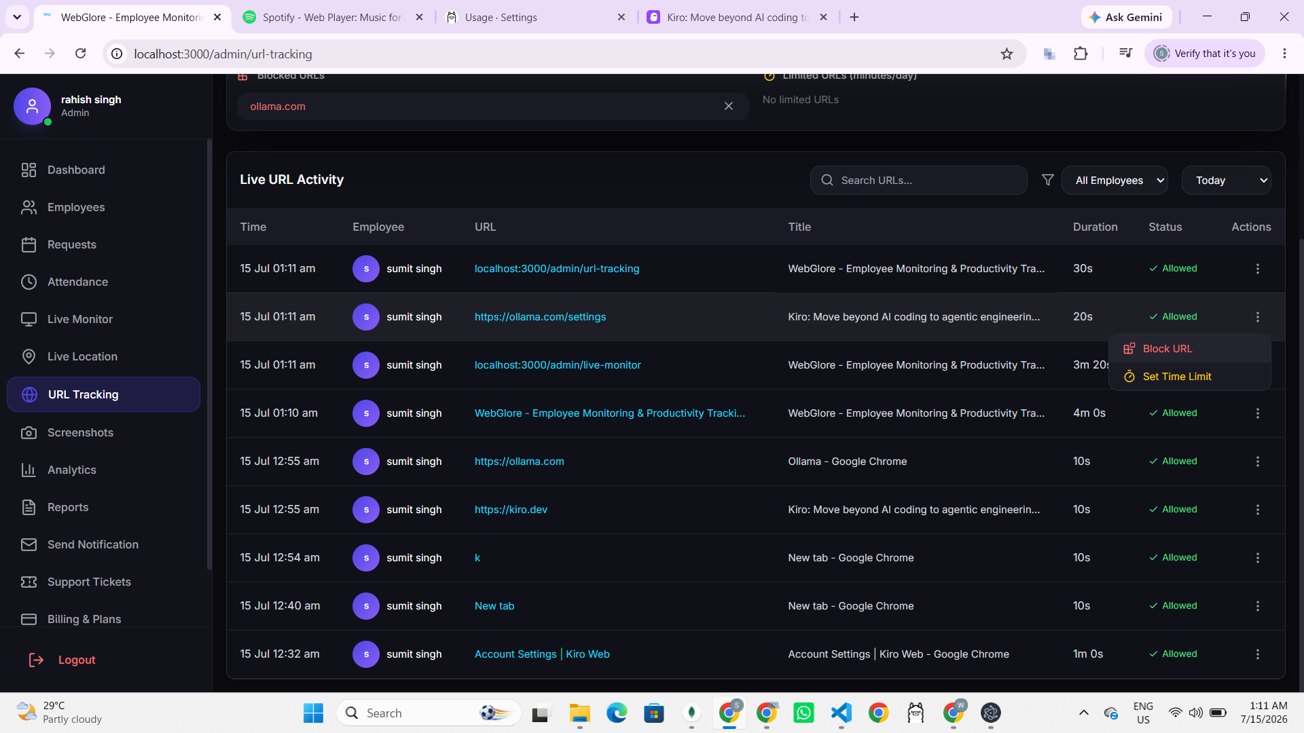Show hidden system tray icons

point(1084,713)
